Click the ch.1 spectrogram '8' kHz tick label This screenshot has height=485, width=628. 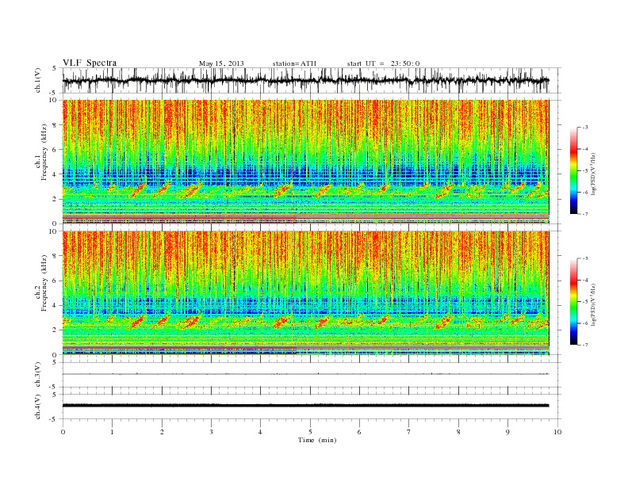click(56, 125)
